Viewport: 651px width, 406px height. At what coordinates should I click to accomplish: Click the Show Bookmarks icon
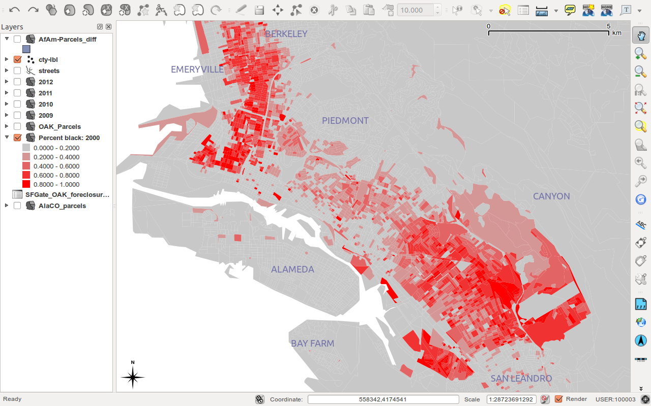click(x=607, y=10)
